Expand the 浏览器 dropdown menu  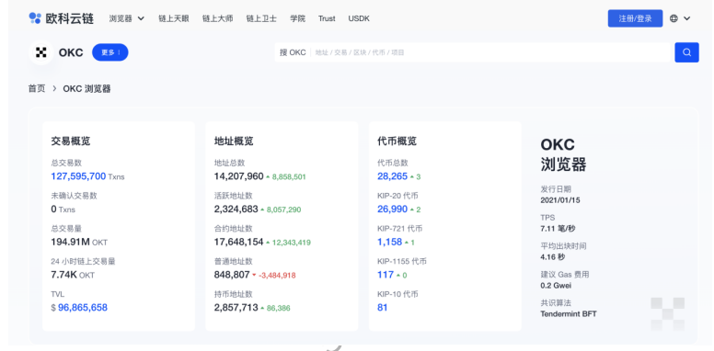(127, 18)
